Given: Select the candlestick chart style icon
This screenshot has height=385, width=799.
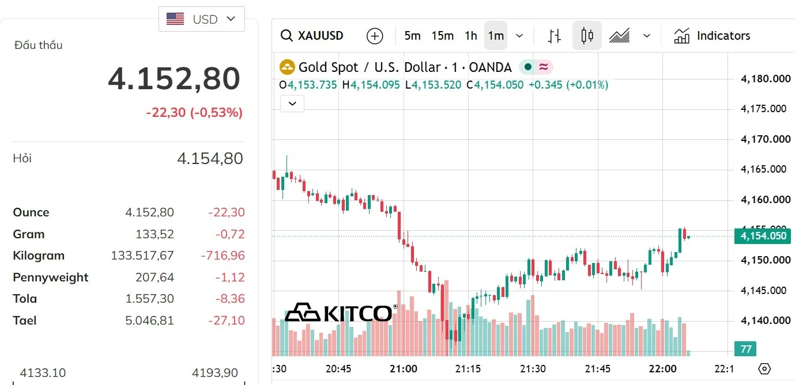Looking at the screenshot, I should [587, 36].
